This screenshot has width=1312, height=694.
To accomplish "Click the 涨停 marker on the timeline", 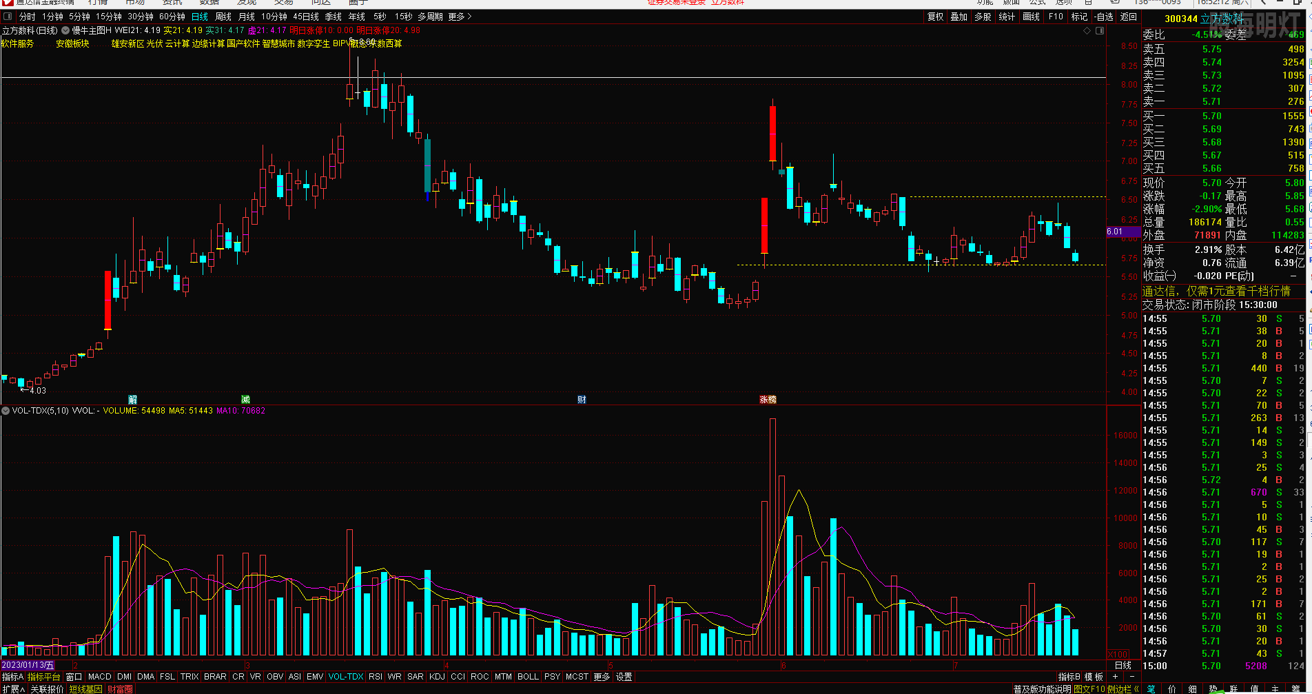I will [768, 400].
